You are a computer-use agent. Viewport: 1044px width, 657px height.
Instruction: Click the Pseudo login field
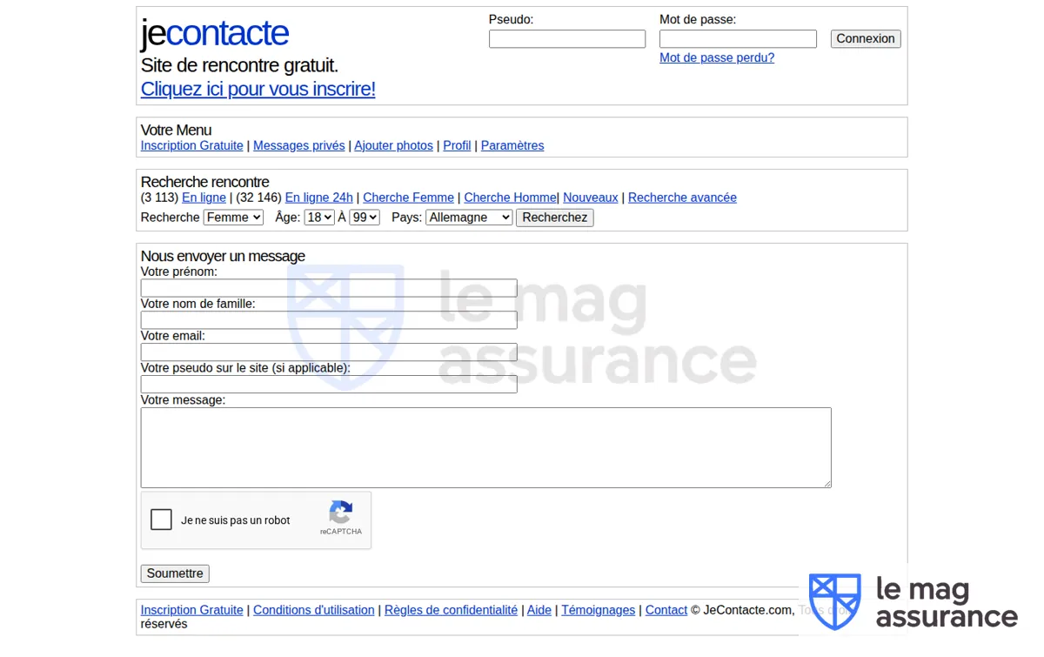[x=567, y=39]
